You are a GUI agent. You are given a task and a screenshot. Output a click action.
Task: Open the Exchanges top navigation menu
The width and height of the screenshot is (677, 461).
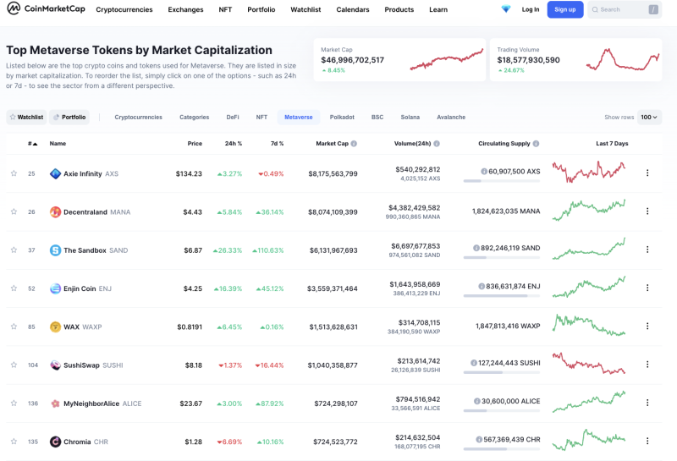[x=185, y=9]
